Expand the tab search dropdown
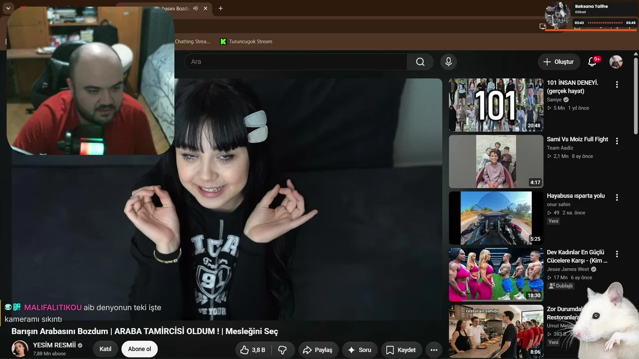Screen dimensions: 639x359 click(8, 8)
